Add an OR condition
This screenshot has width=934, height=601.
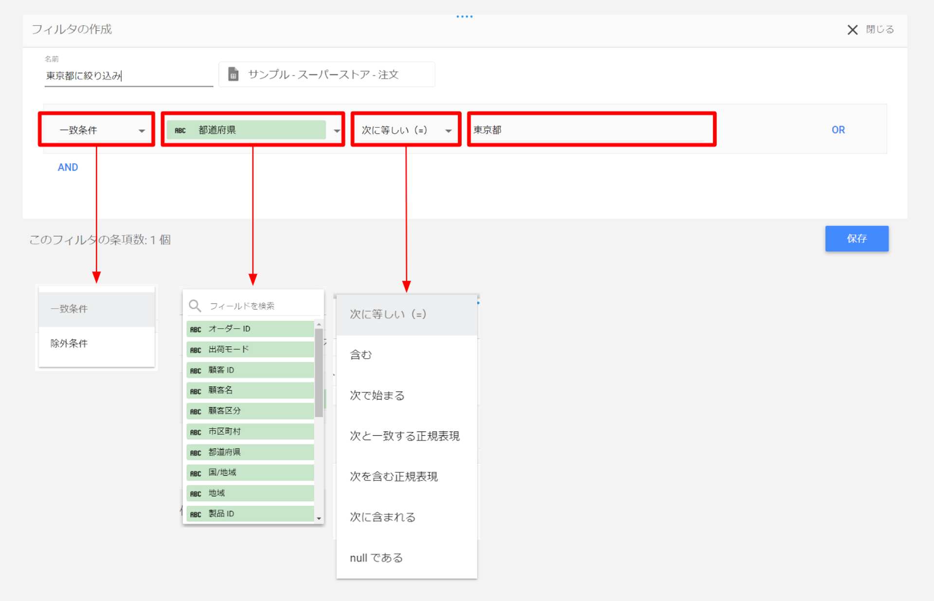pos(838,130)
